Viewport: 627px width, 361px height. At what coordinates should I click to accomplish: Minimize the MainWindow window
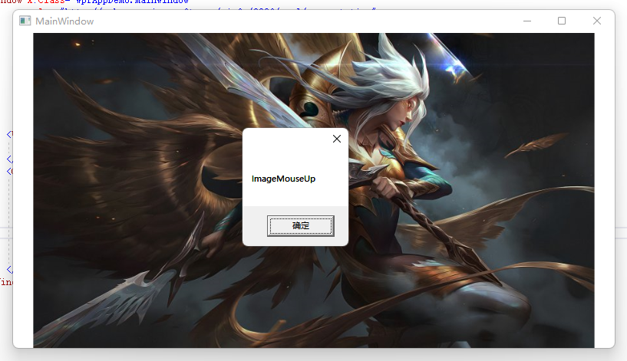[x=527, y=21]
